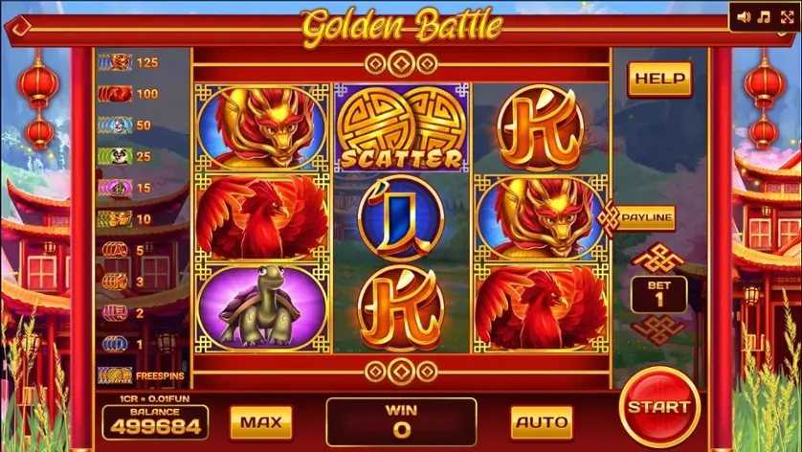Click the blue J symbol in center
Viewport: 802px width, 452px height.
401,217
